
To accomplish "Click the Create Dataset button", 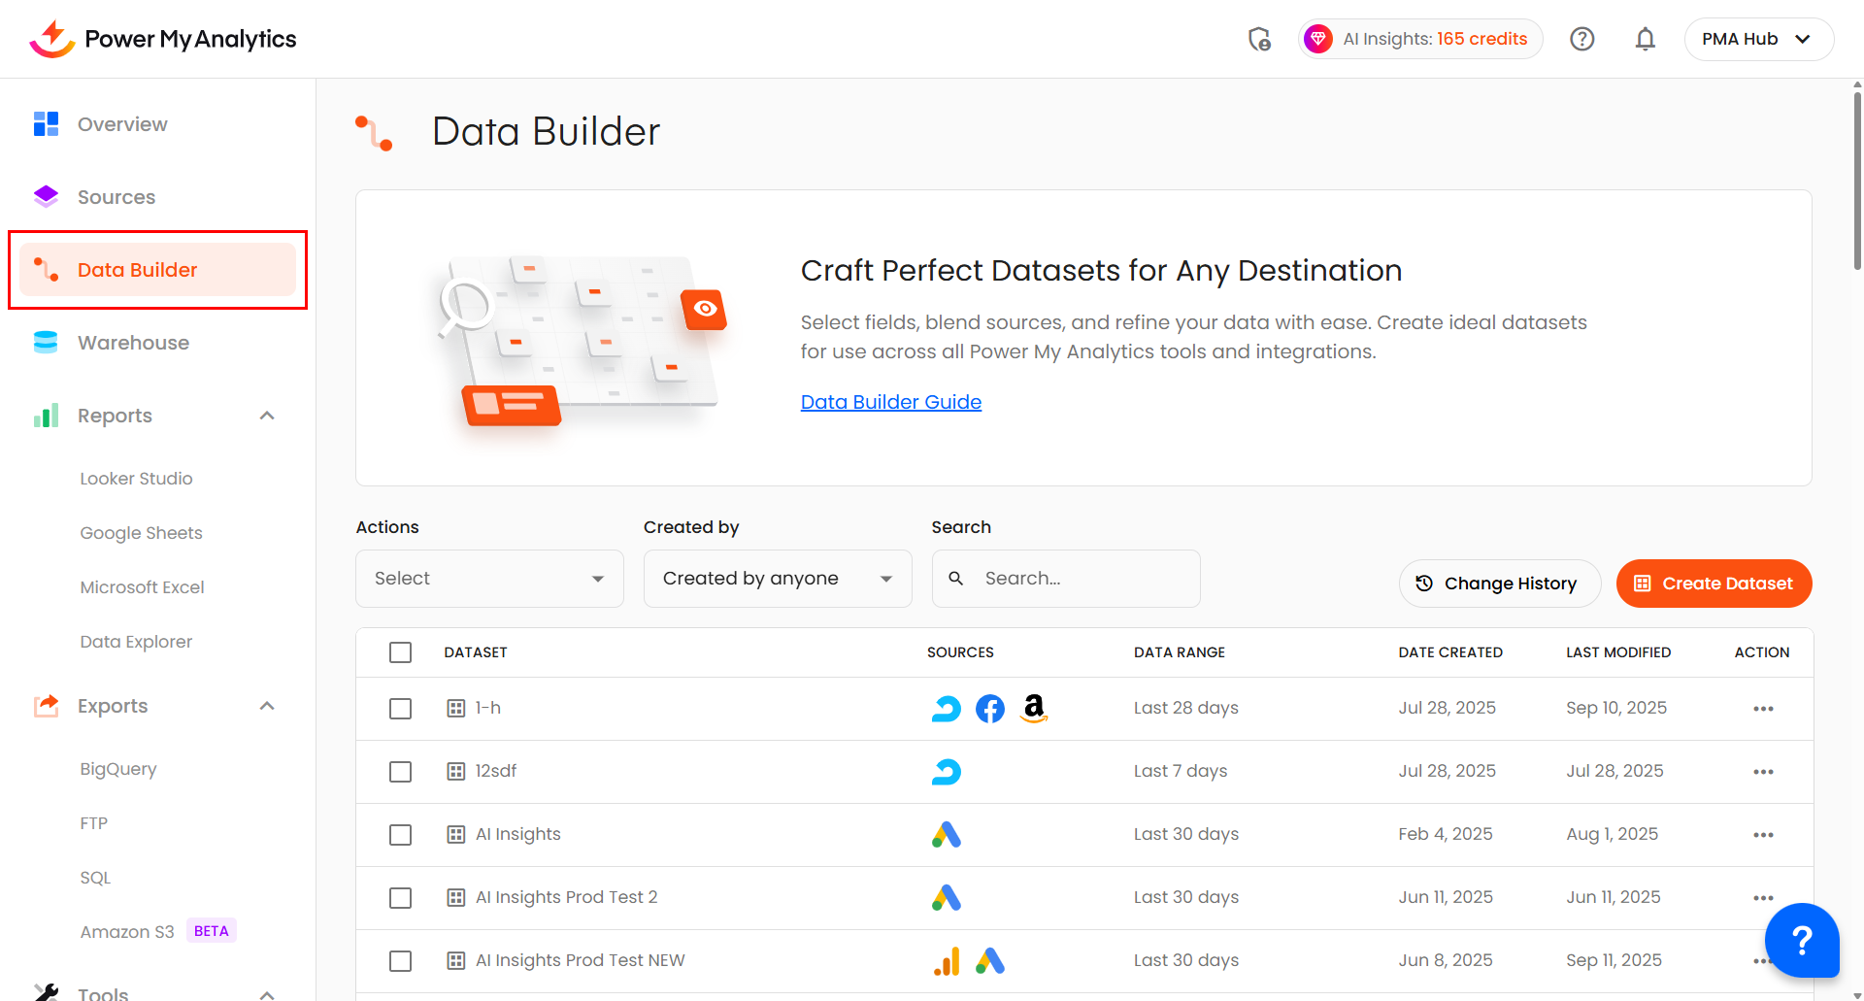I will pos(1714,584).
